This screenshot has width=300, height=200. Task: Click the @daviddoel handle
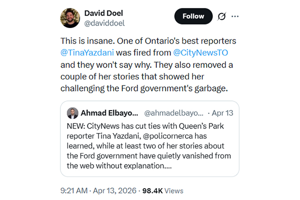click(104, 22)
